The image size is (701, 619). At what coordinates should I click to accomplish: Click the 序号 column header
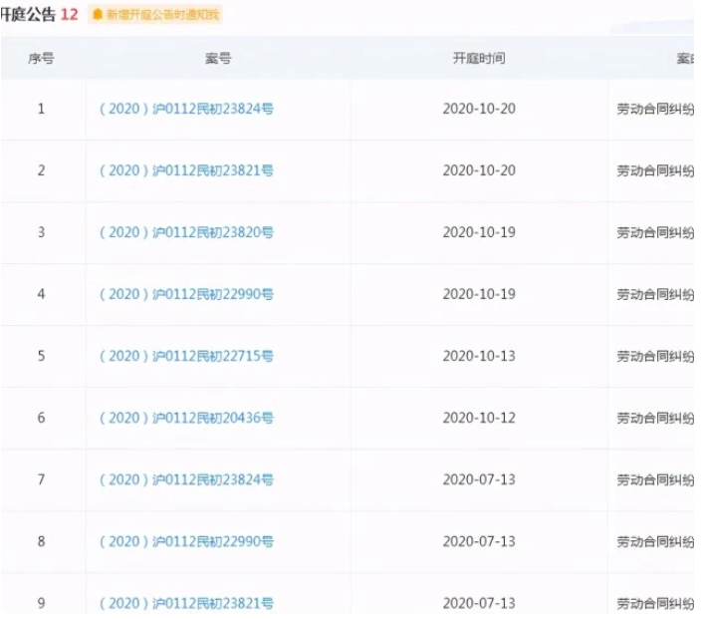(x=41, y=59)
